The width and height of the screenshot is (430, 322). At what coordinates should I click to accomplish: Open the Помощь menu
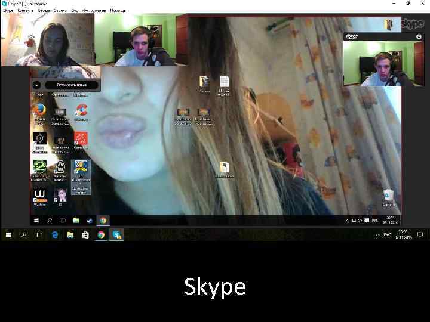tap(118, 10)
